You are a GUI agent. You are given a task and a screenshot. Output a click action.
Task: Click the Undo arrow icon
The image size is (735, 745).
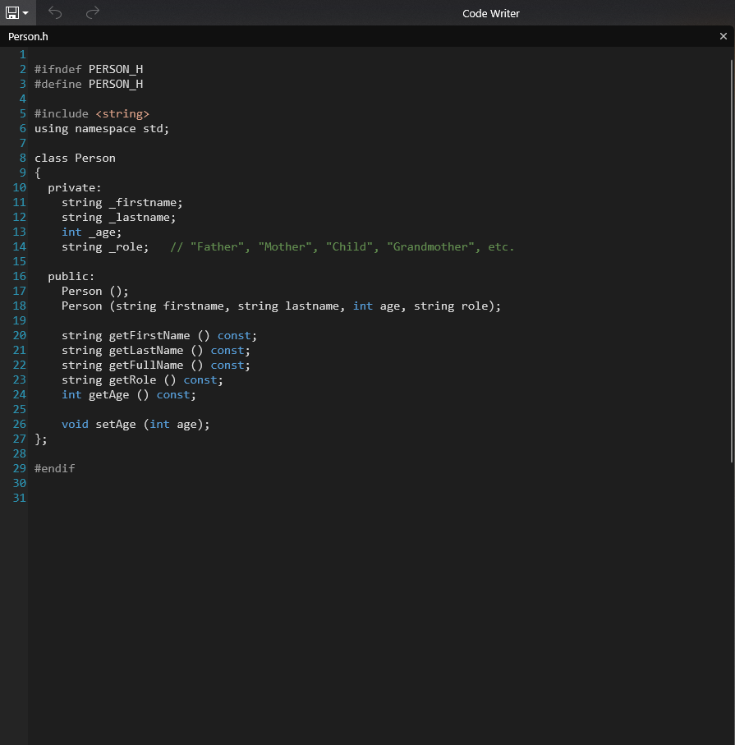pos(54,12)
